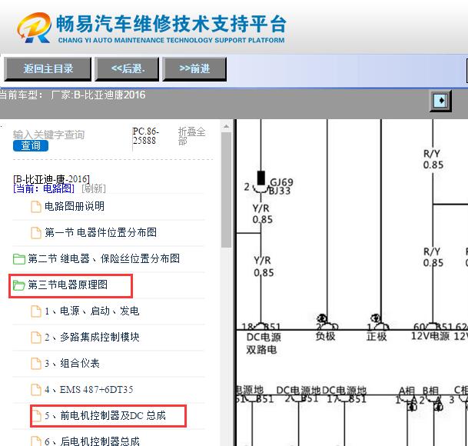
Task: Open 6、后电机控制器总成 page
Action: [92, 441]
